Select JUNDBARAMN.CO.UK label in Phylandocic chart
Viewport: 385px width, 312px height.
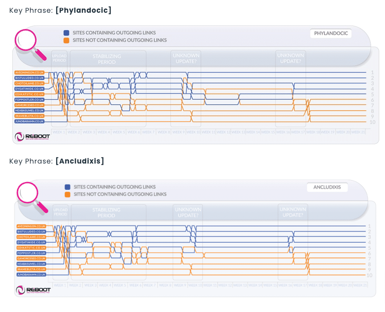click(x=29, y=121)
